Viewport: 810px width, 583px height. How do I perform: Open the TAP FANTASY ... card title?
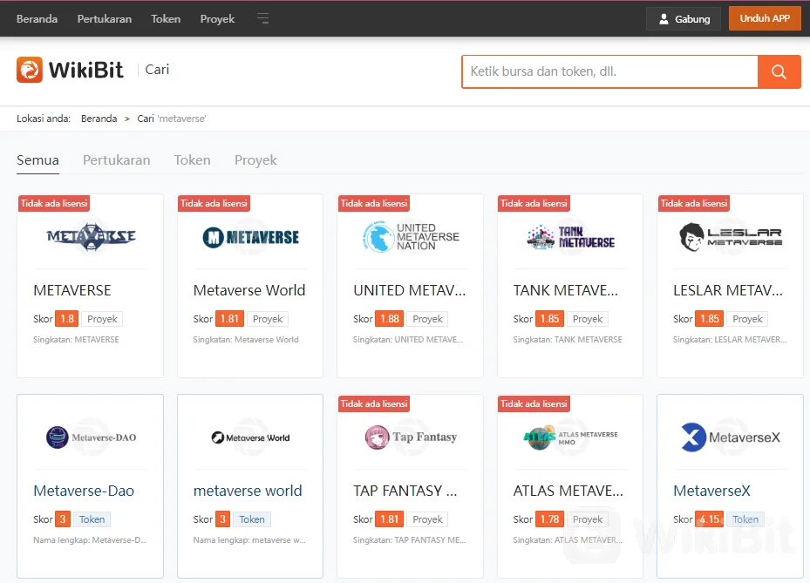405,491
